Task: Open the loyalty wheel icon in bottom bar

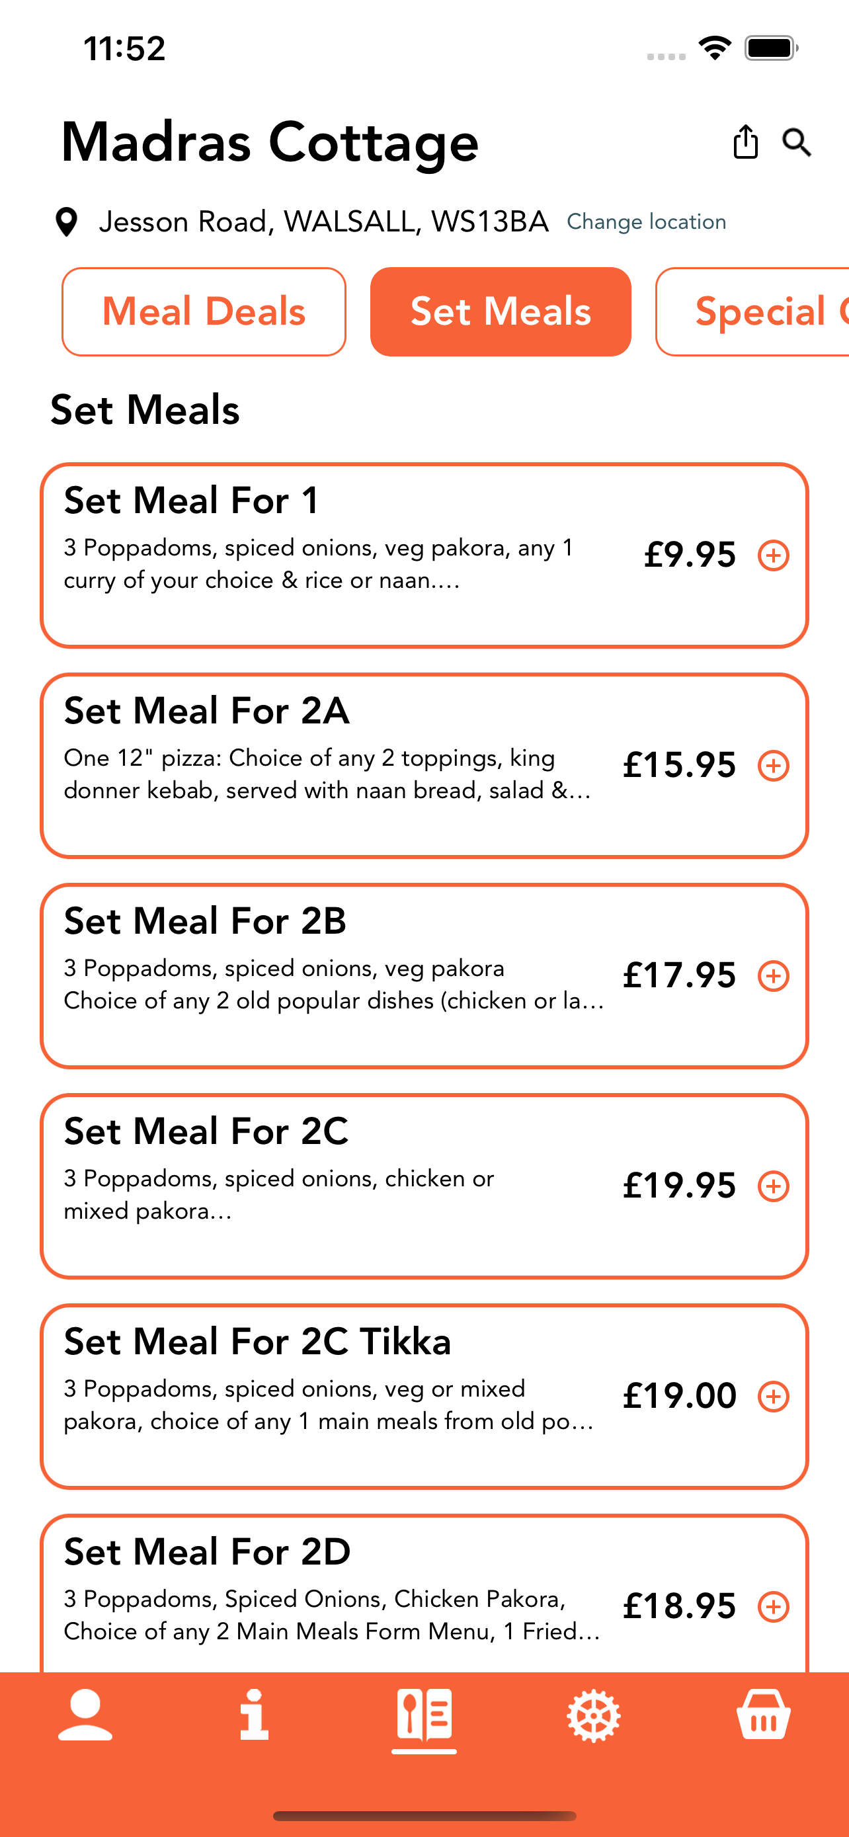Action: [594, 1715]
